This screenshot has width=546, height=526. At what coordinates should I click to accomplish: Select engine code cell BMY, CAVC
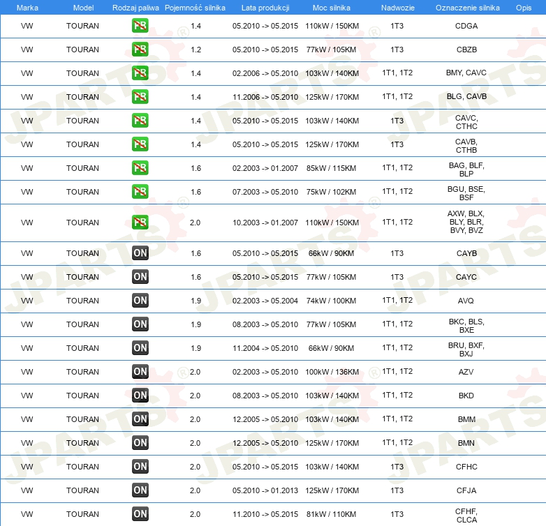[x=466, y=73]
